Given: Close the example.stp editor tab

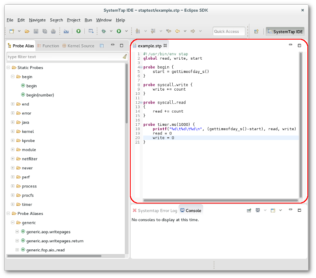Looking at the screenshot, I should [165, 45].
